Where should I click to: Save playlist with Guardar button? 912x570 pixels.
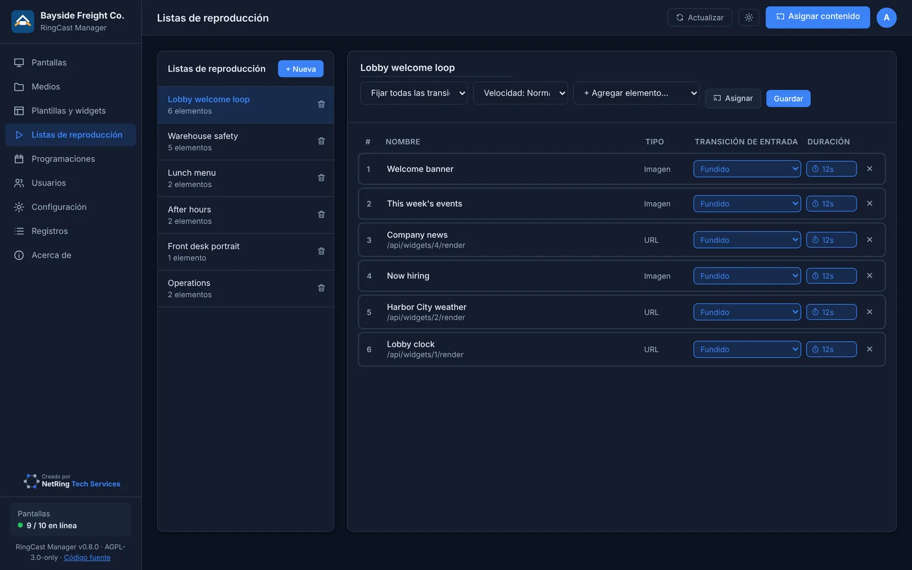tap(788, 99)
